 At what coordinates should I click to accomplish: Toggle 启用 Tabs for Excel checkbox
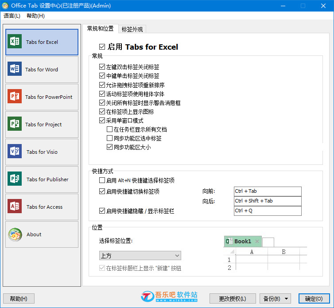click(x=102, y=47)
